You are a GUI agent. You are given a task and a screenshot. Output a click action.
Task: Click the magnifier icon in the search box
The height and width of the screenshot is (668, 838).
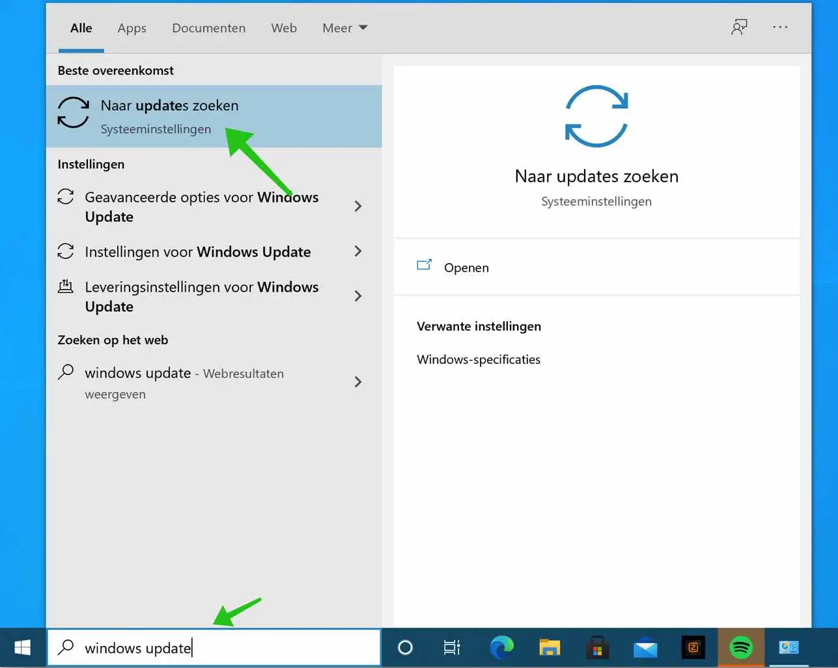coord(66,647)
